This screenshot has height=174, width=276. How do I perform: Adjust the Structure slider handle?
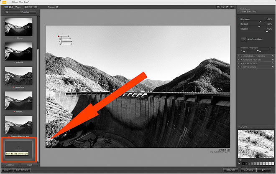[x=267, y=31]
